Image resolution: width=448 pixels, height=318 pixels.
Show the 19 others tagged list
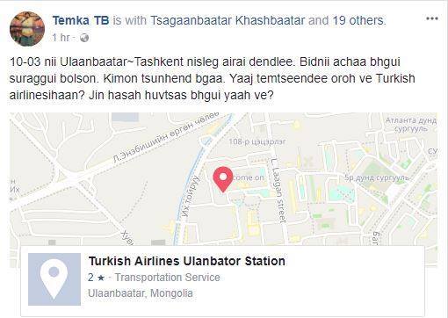pos(358,20)
